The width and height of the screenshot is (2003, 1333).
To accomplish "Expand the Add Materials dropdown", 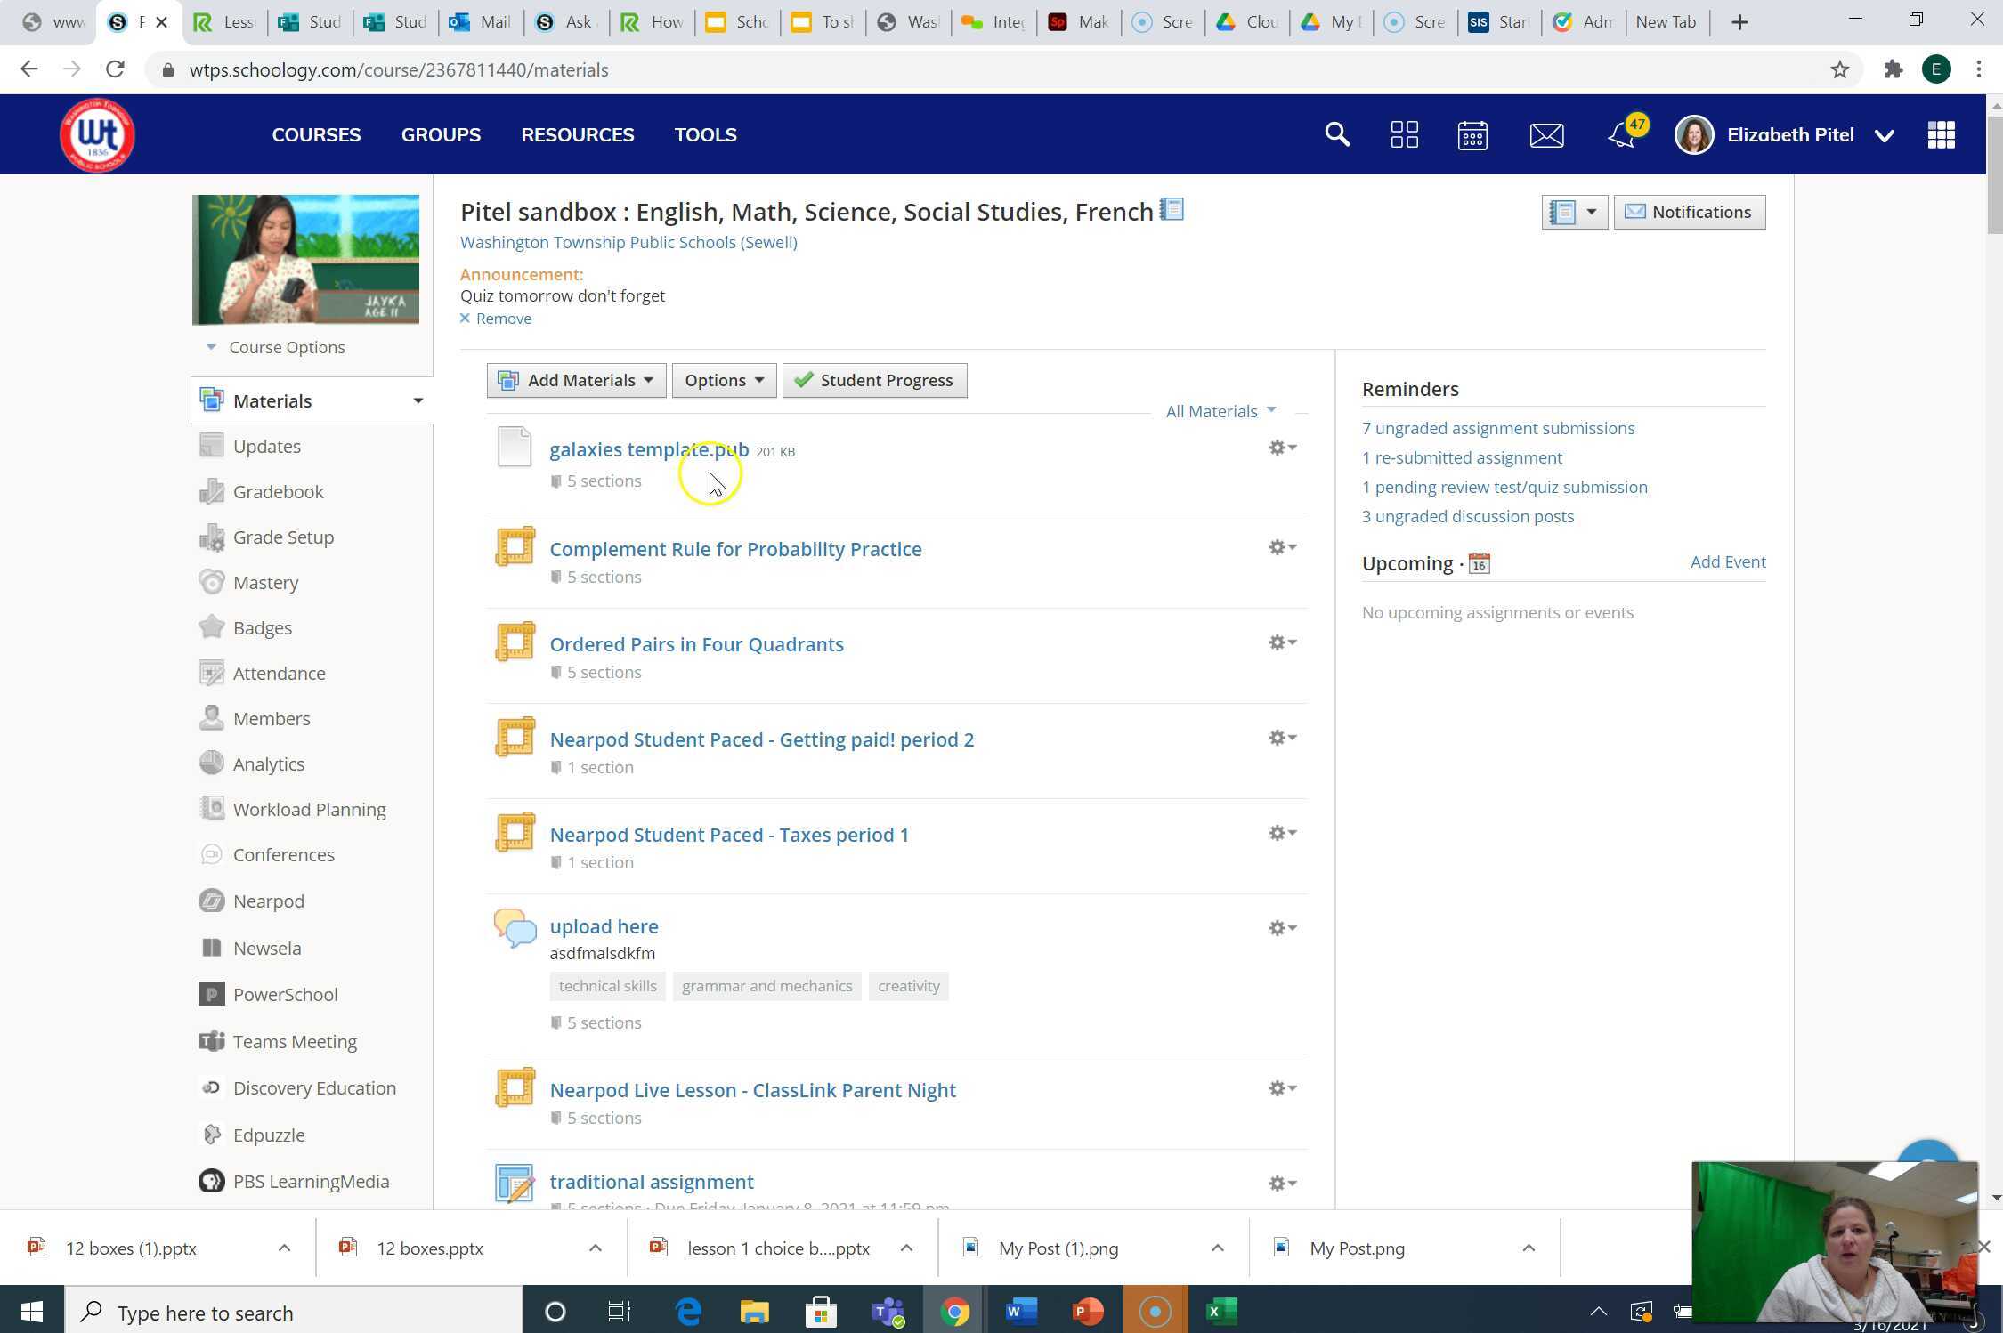I will 576,380.
